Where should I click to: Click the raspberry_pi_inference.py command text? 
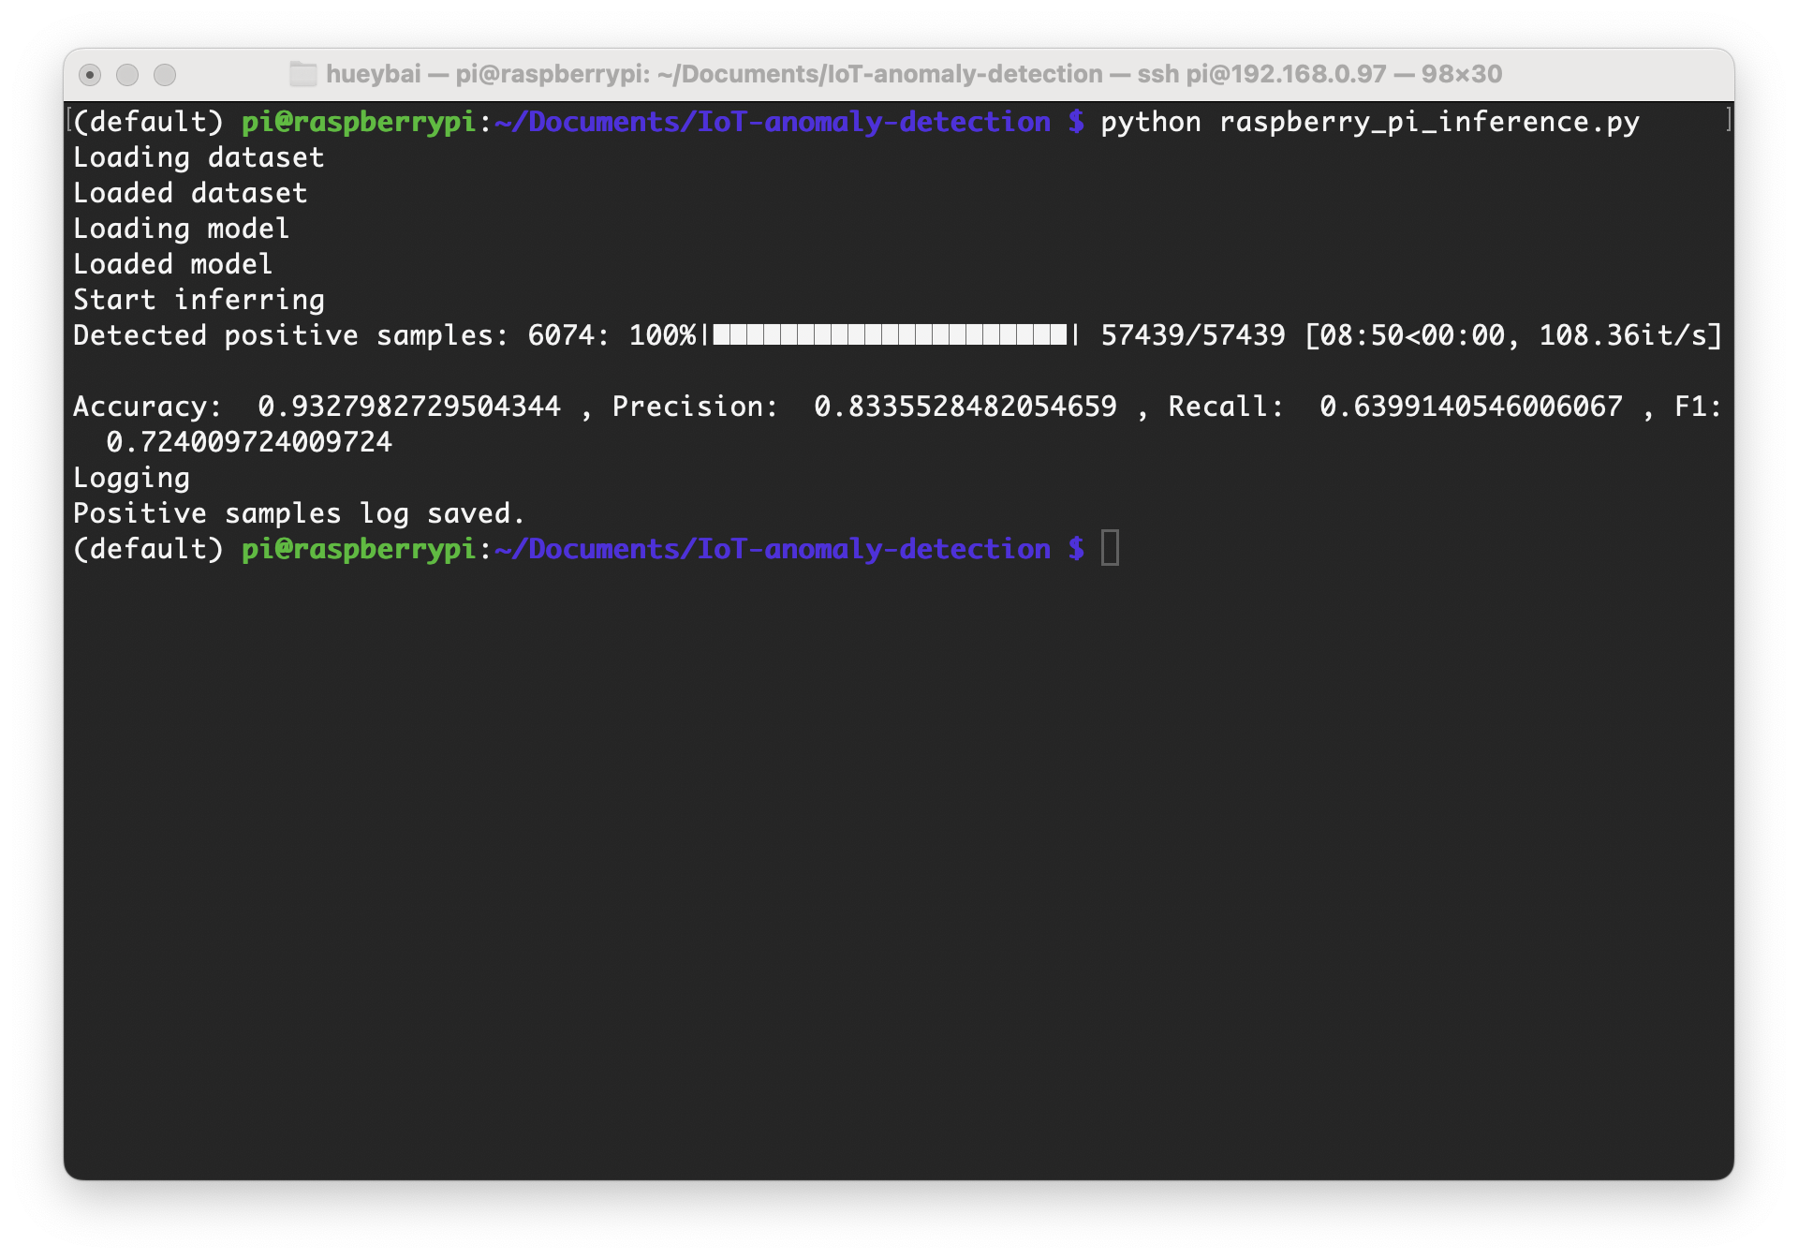point(1428,122)
